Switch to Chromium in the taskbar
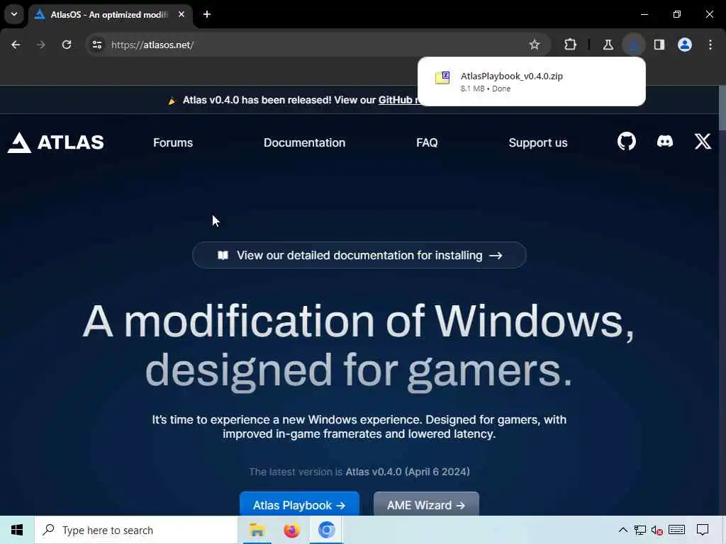726x544 pixels. (x=326, y=530)
